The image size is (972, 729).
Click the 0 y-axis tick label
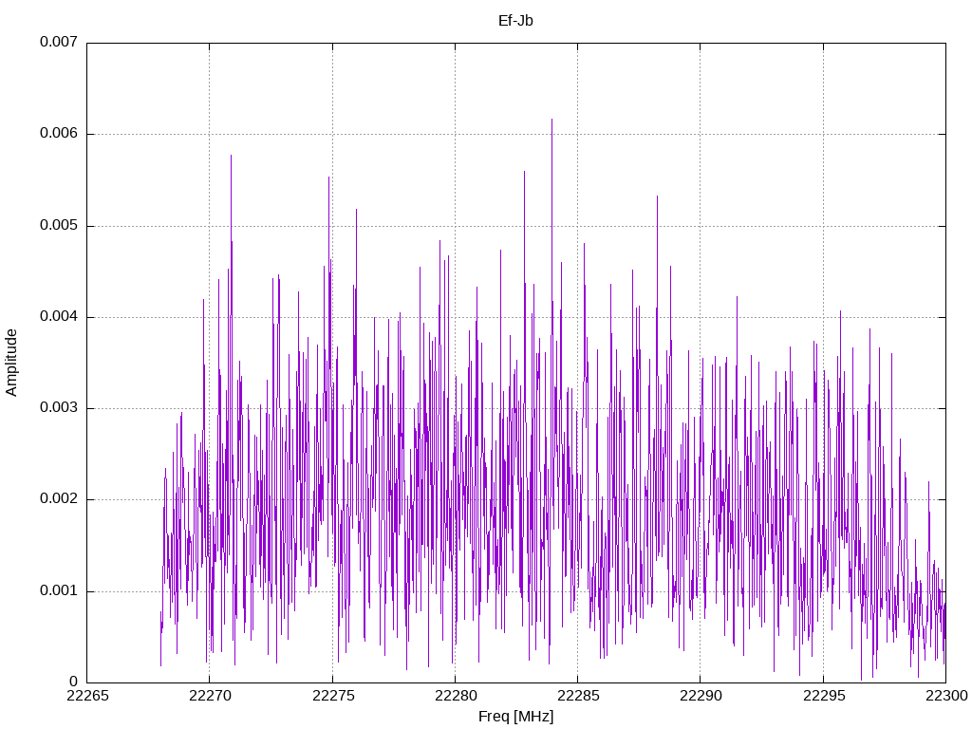[74, 682]
